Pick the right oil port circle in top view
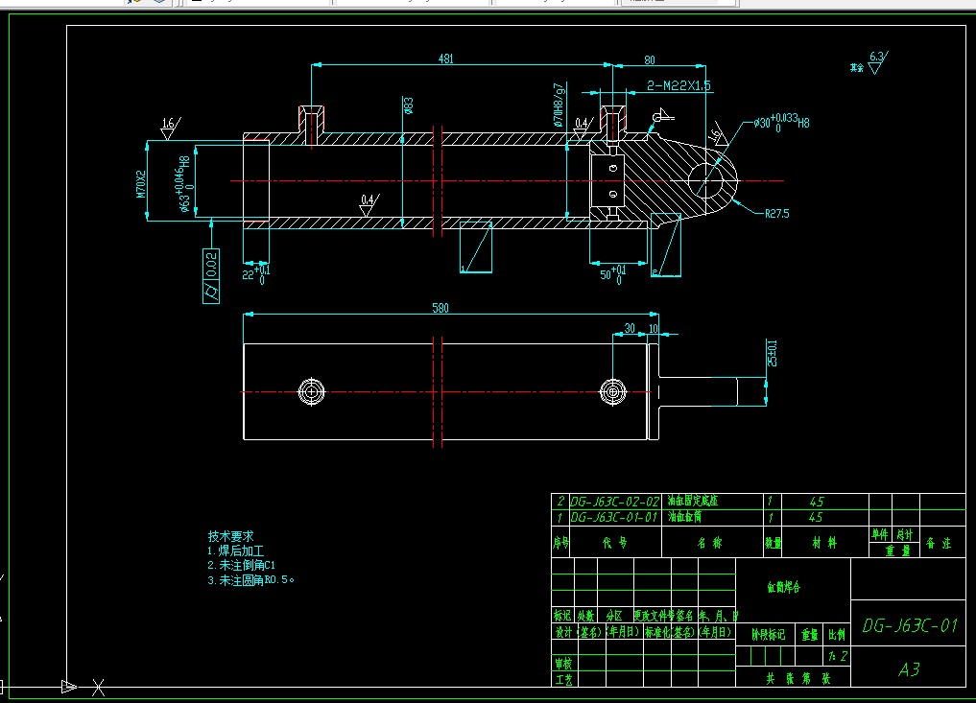 pyautogui.click(x=612, y=392)
